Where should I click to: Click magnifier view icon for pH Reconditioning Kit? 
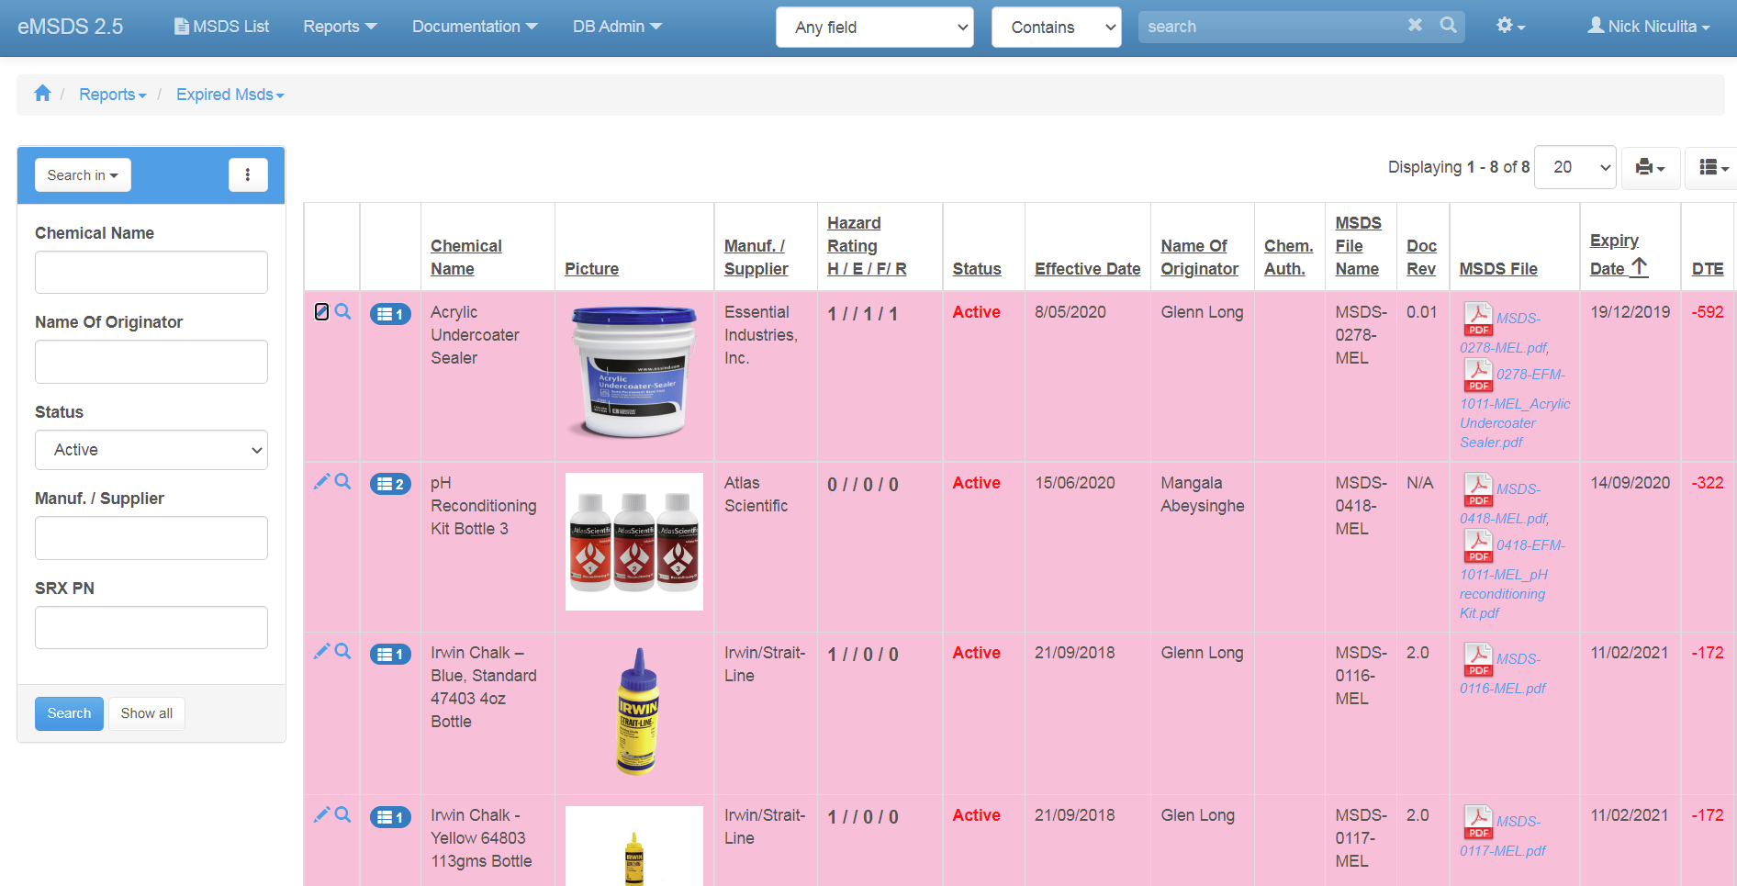343,482
